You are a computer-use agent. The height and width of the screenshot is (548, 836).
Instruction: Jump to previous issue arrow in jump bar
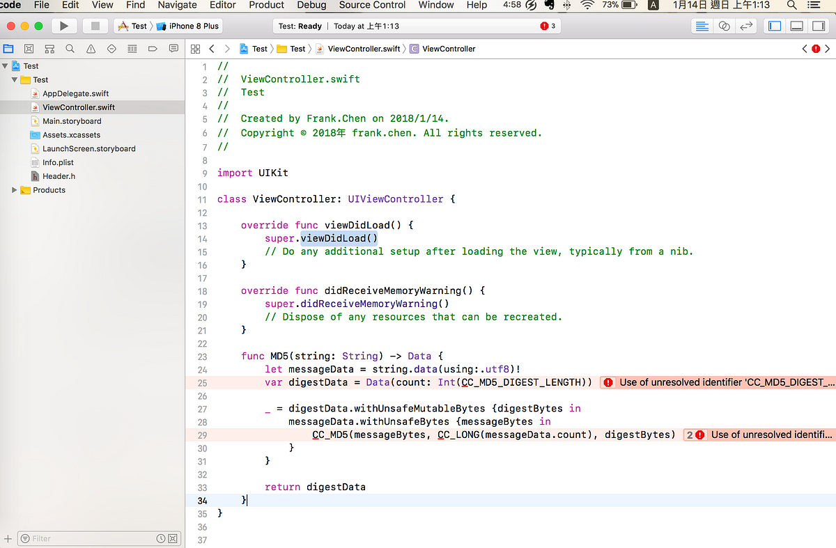(805, 49)
